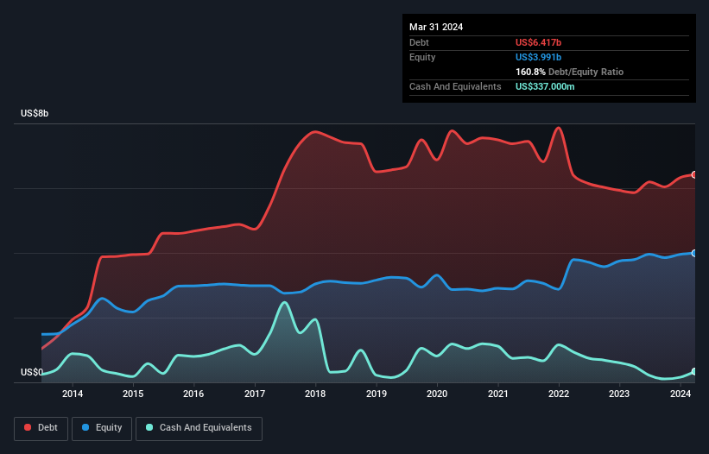Click the US$337.000m cash value
The height and width of the screenshot is (454, 709).
[x=545, y=86]
